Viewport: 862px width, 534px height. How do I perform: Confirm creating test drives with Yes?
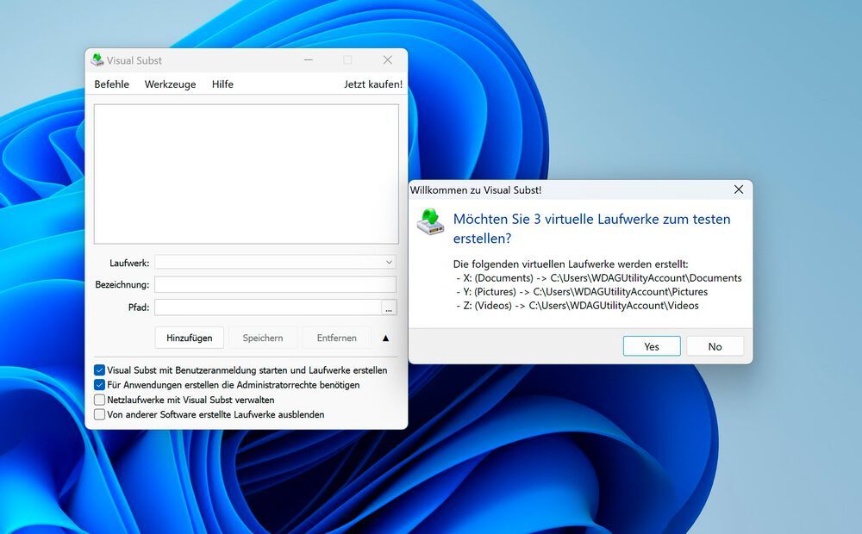pyautogui.click(x=651, y=345)
